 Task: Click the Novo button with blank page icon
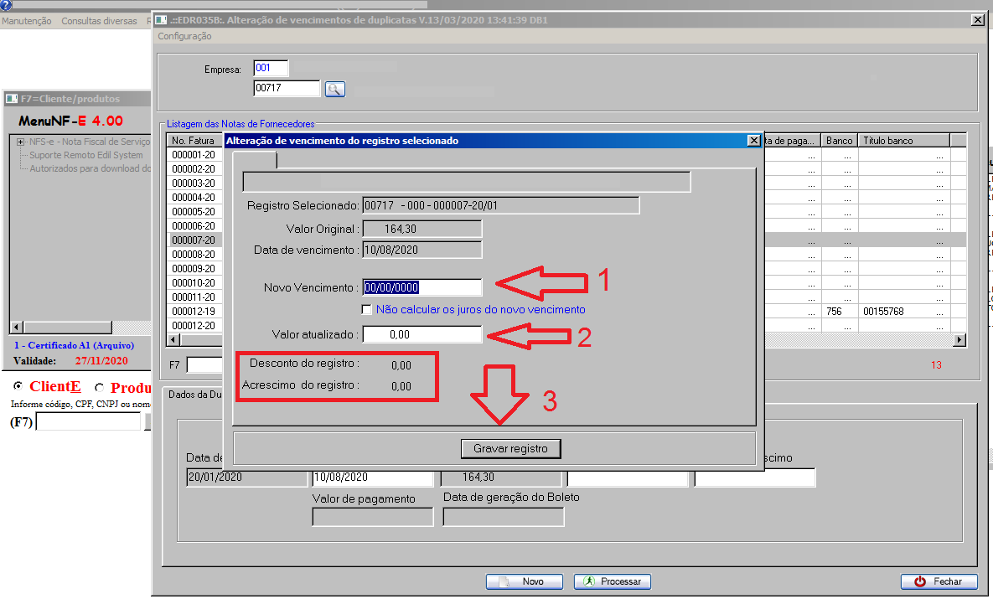[x=520, y=581]
